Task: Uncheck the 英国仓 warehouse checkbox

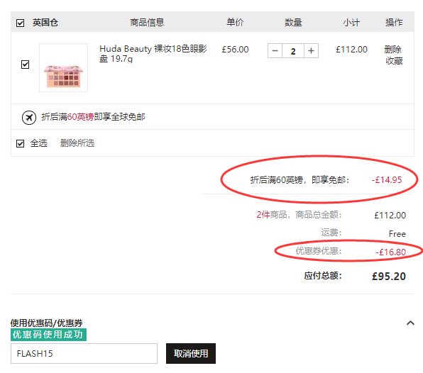Action: pos(21,23)
